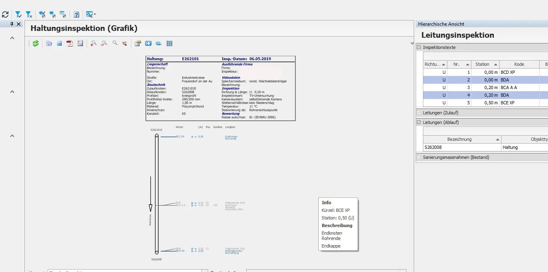Viewport: 548px width, 272px height.
Task: Expand Sanierungsmassnahmen (Bestand) section
Action: (x=419, y=157)
